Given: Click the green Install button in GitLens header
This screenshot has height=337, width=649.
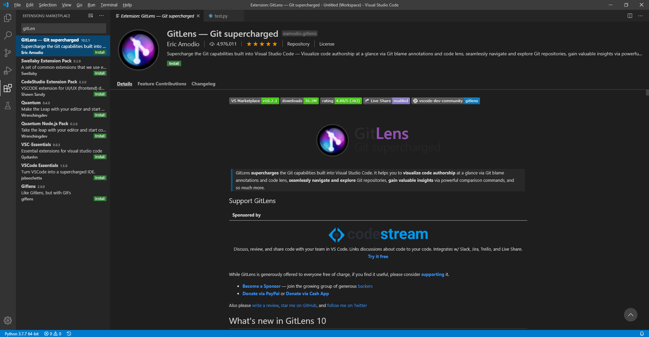Looking at the screenshot, I should (x=174, y=63).
